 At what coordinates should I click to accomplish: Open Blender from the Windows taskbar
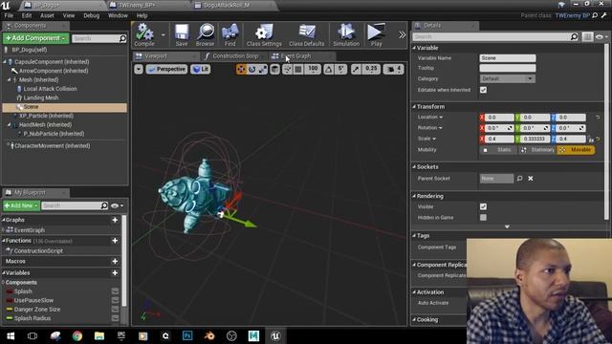[209, 335]
